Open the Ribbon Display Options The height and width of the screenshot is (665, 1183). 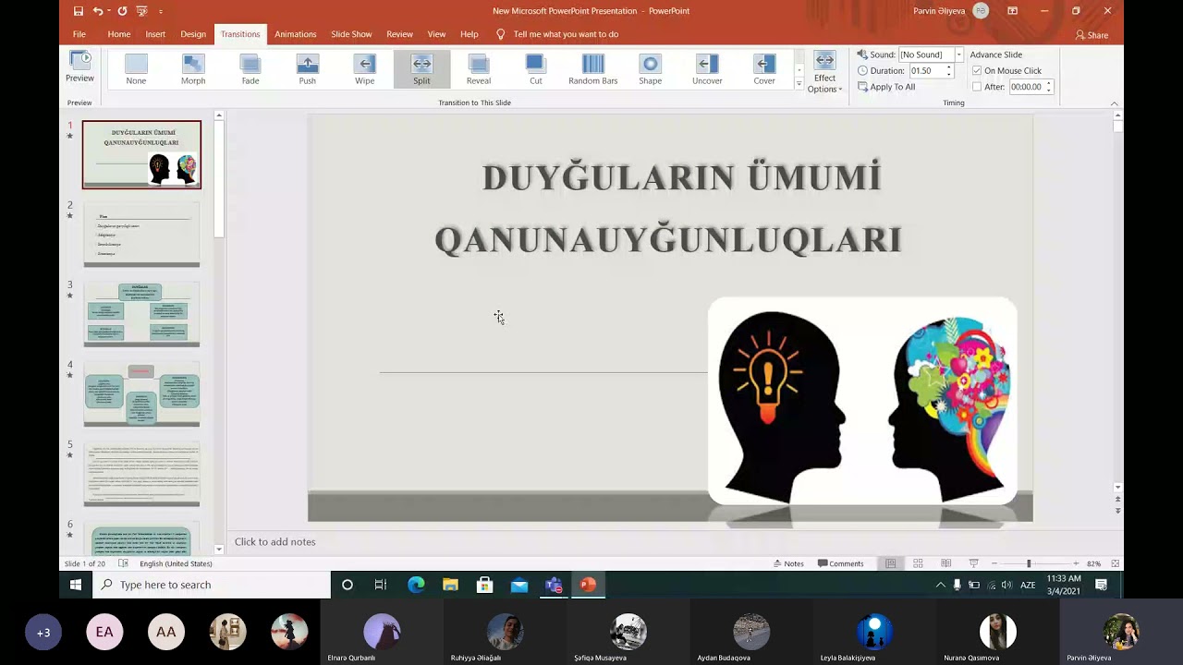tap(1013, 11)
